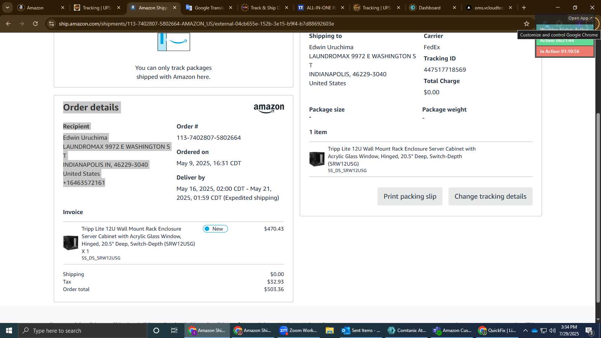
Task: Select the tracking ID 447517718569
Action: (445, 70)
